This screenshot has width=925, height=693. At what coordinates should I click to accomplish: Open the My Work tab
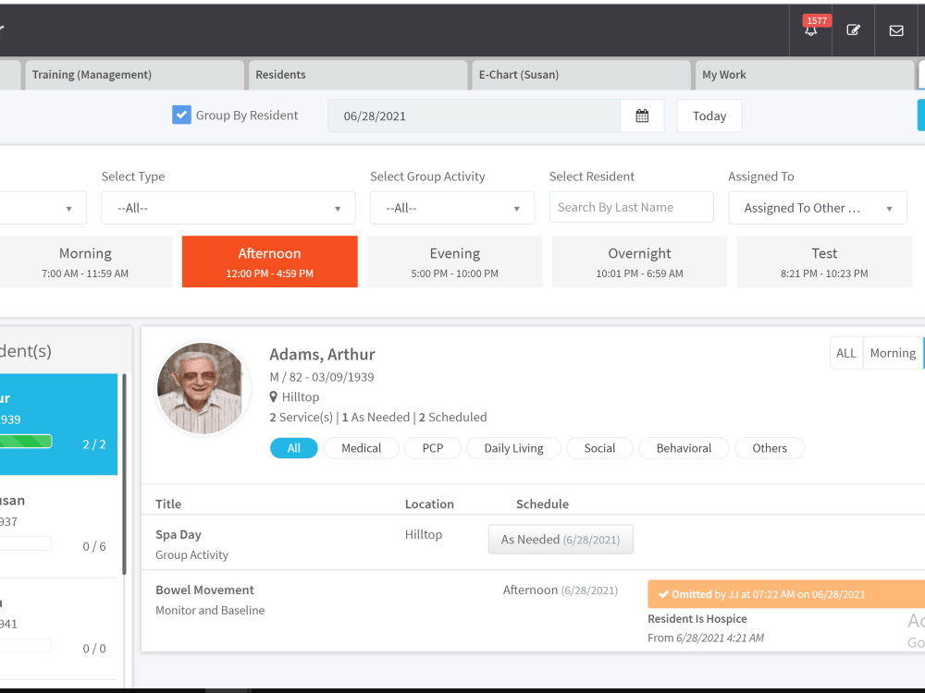pyautogui.click(x=805, y=75)
